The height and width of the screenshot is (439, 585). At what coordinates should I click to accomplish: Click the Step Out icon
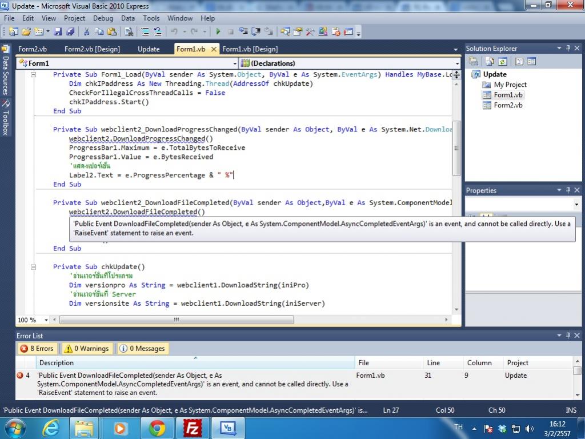269,32
